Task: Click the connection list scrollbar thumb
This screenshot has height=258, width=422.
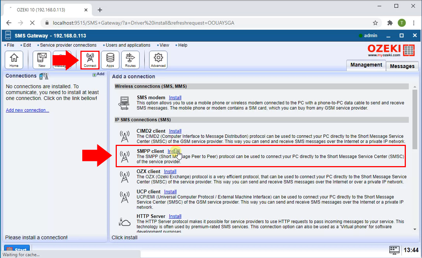Action: coord(415,119)
